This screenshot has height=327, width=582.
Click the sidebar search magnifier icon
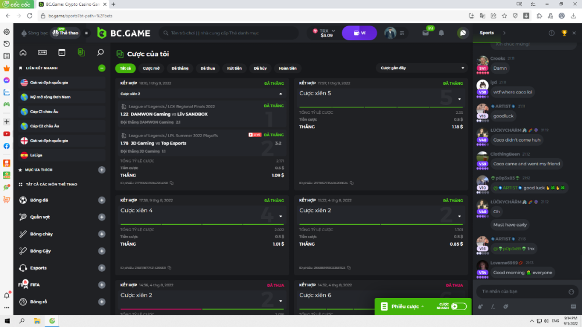tap(100, 52)
